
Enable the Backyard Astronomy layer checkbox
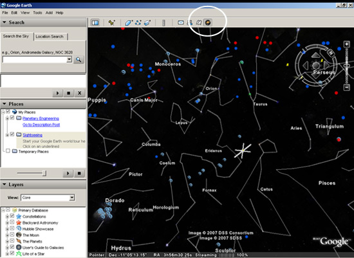12,223
